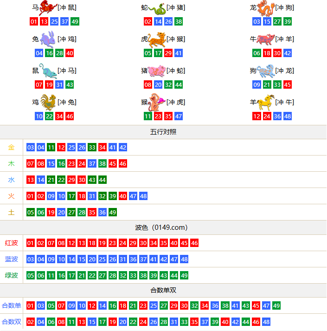The height and width of the screenshot is (331, 327).
Task: Click the 金 element row label
Action: [x=12, y=148]
